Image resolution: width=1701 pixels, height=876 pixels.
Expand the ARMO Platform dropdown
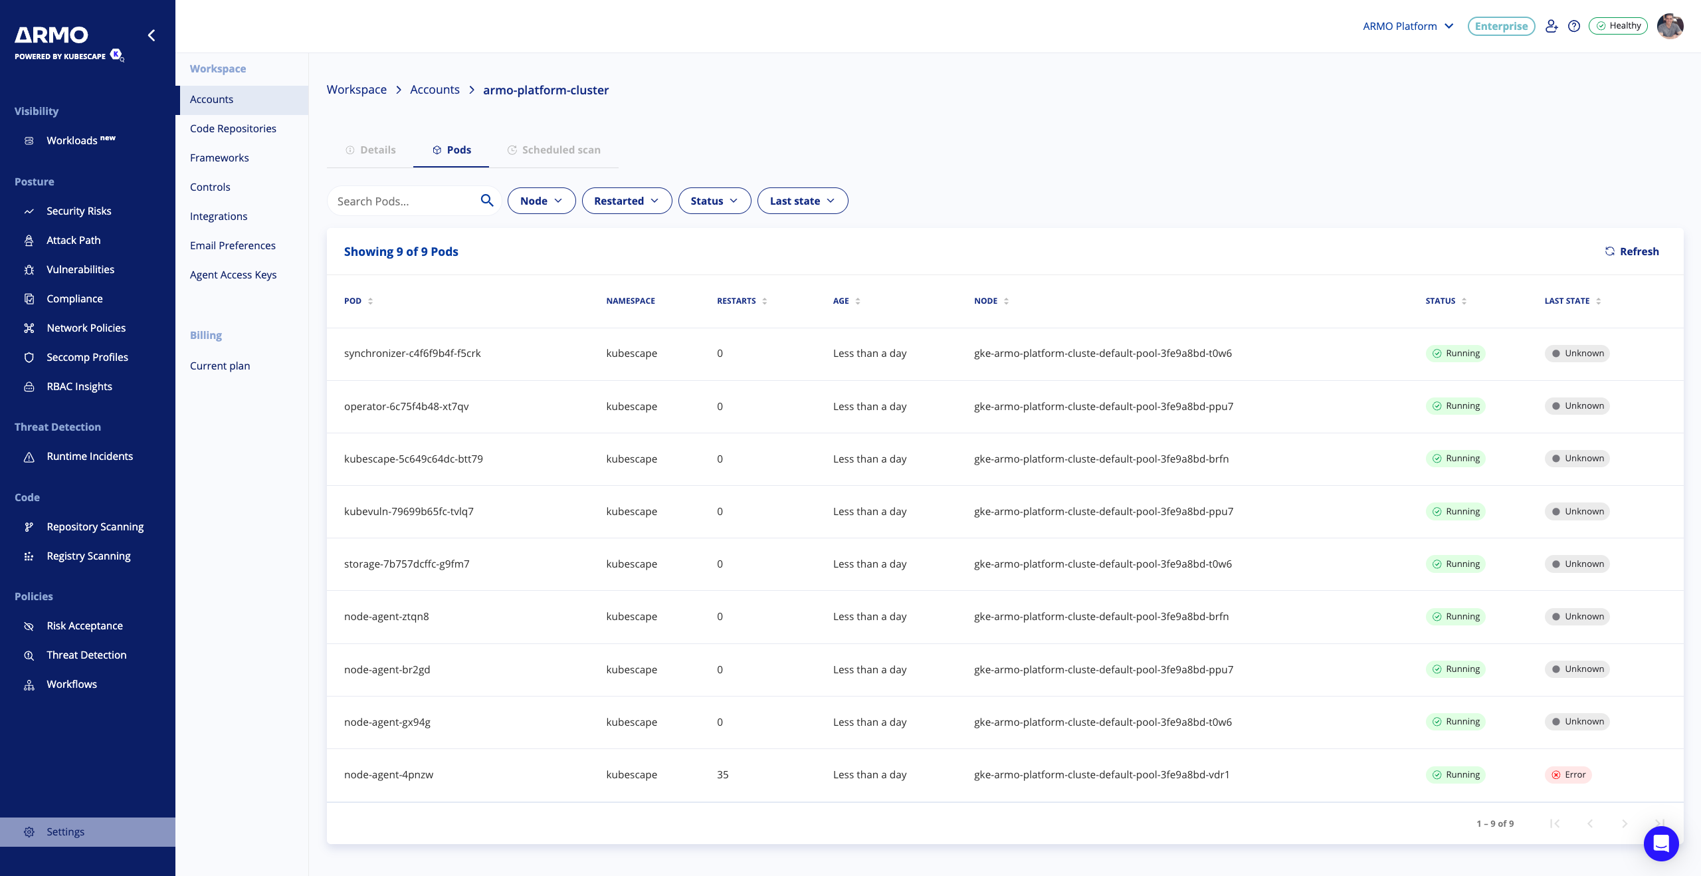[1408, 26]
